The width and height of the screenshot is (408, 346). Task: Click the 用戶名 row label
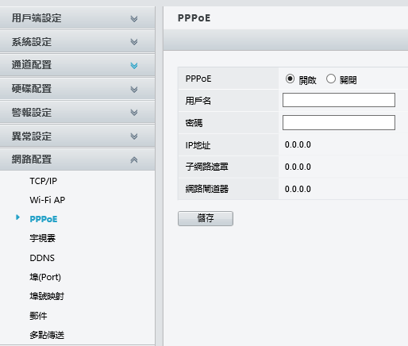[x=198, y=101]
